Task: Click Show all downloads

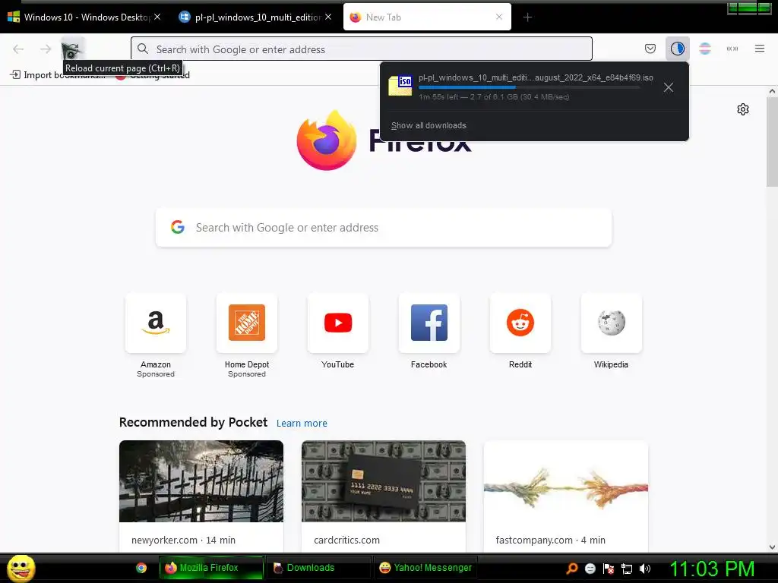Action: click(429, 125)
